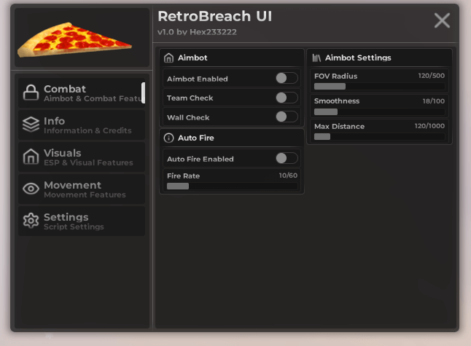Click the house icon beside Visuals
This screenshot has height=346, width=471.
tap(31, 157)
